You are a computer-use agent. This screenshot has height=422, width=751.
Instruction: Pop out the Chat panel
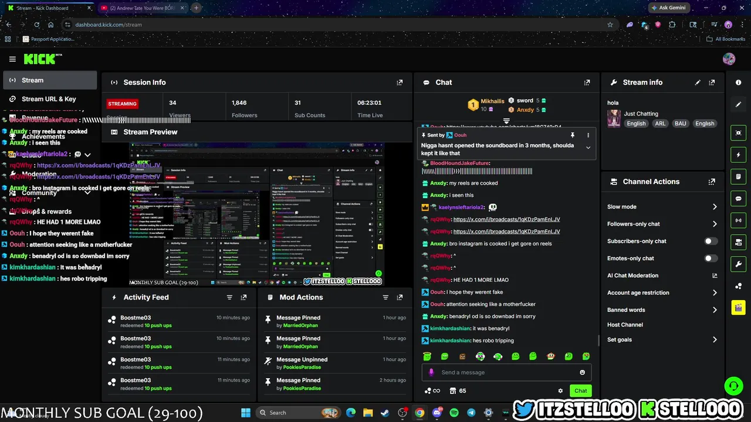point(587,83)
